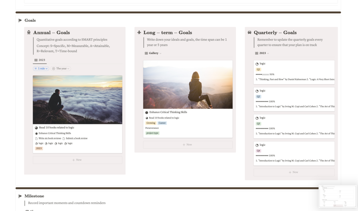Click the Growing tag on Long-term card

(x=151, y=123)
